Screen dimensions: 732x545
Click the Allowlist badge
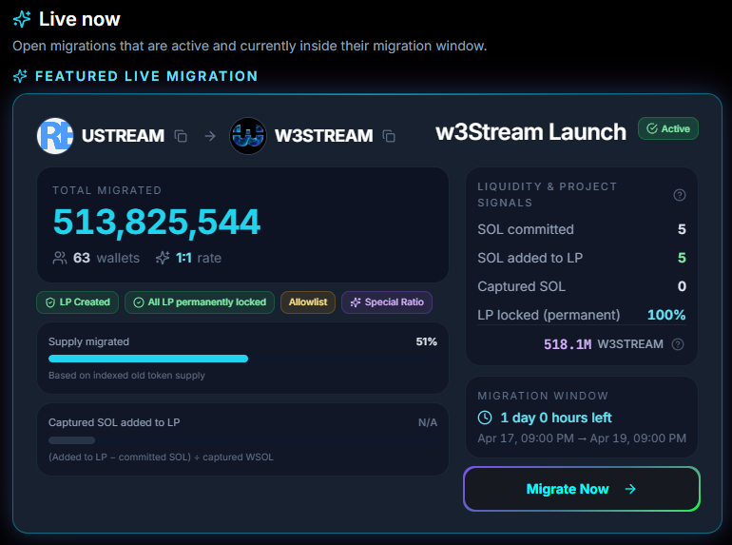click(308, 302)
